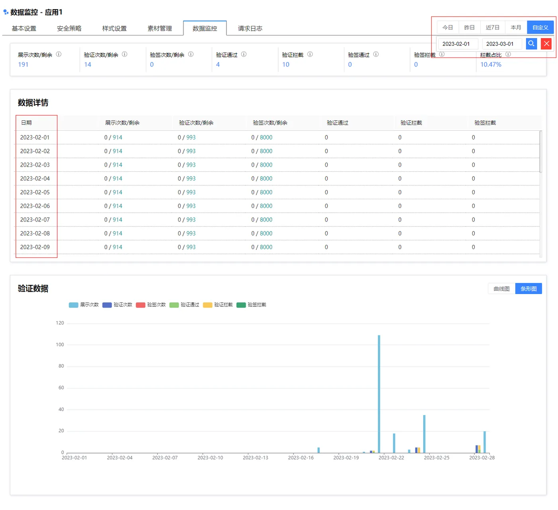The width and height of the screenshot is (558, 510).
Task: Toggle 验证次数 legend series
Action: tap(117, 305)
